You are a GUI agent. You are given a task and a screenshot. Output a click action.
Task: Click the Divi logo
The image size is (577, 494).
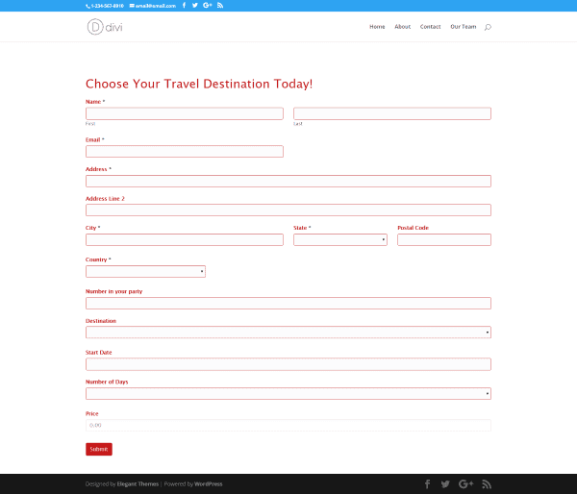tap(104, 26)
